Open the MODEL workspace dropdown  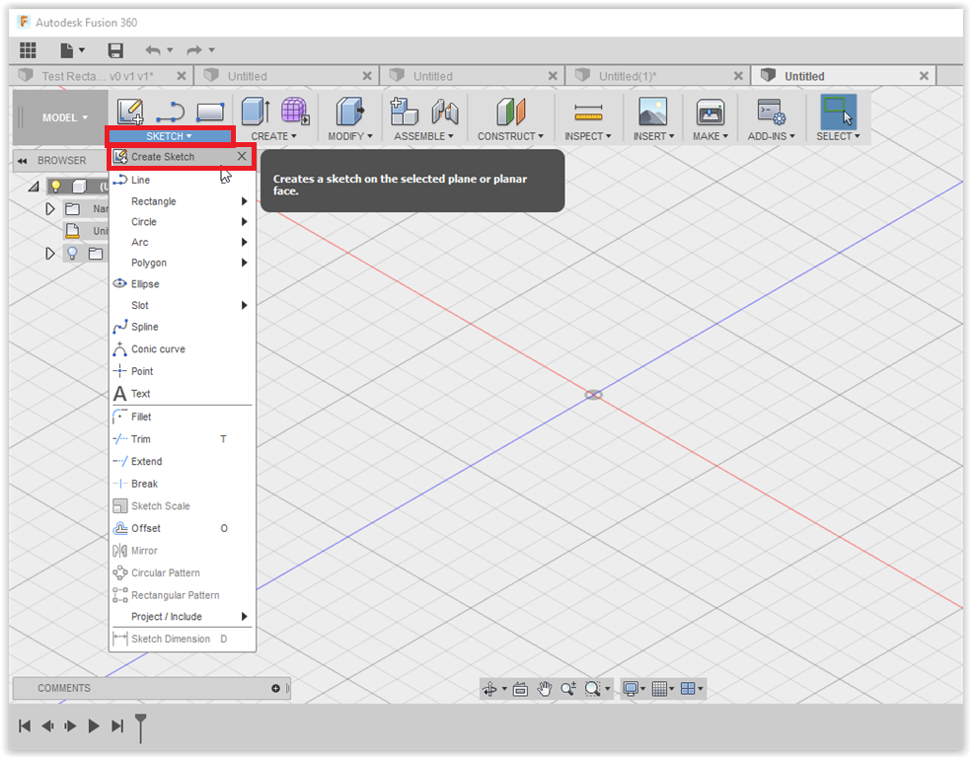tap(64, 117)
